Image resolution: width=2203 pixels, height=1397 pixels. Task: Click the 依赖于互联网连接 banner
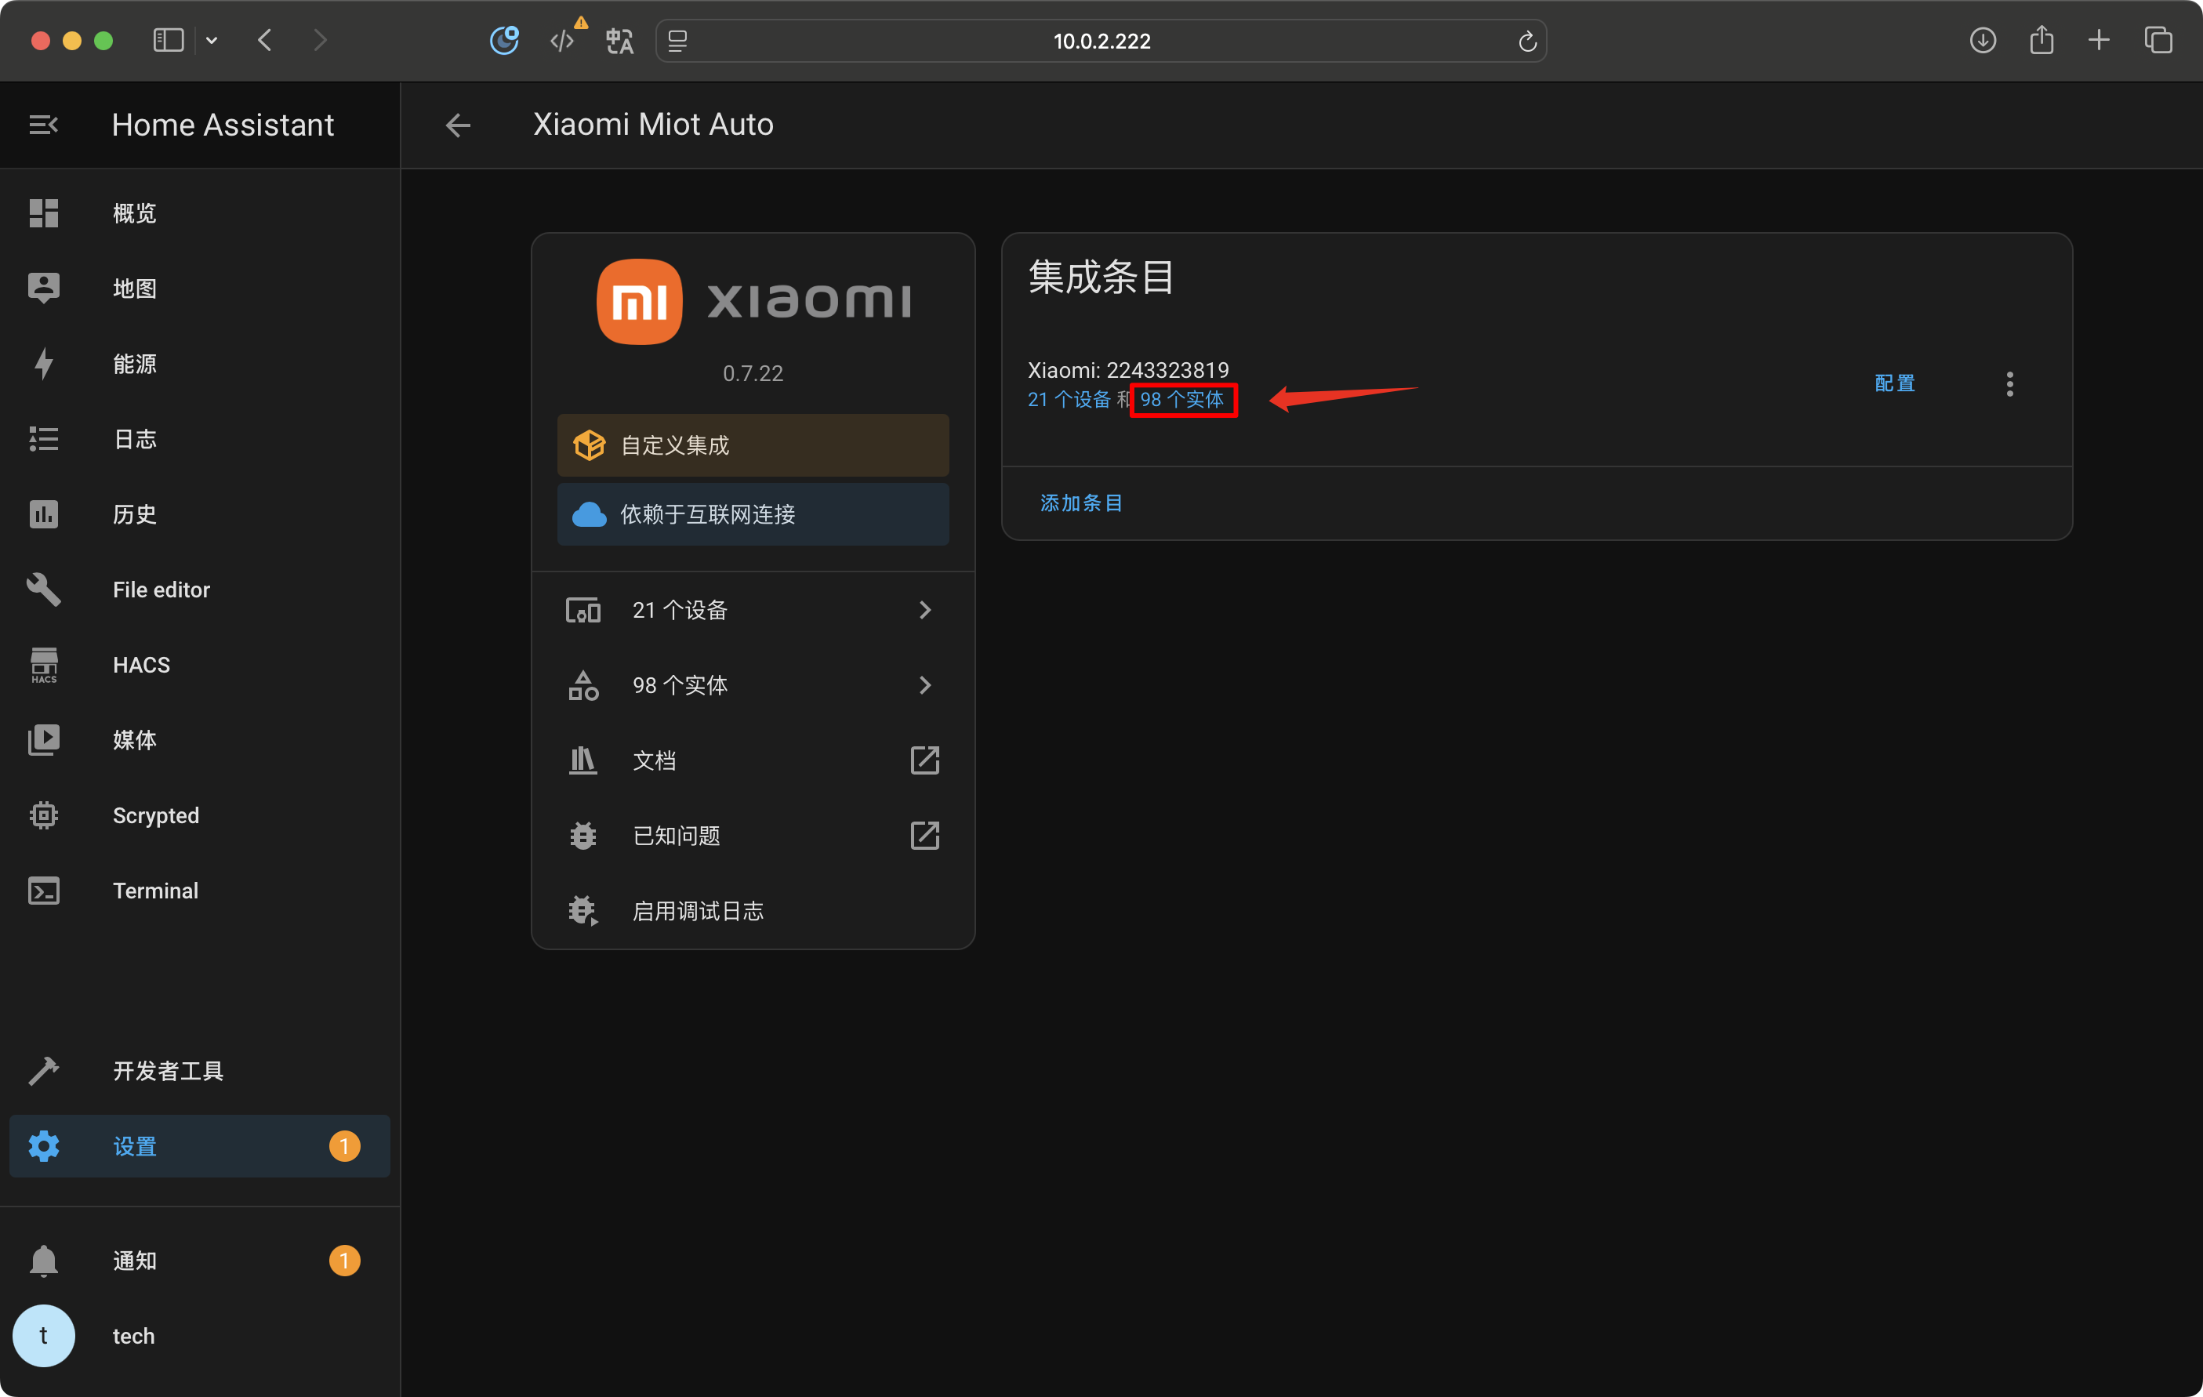coord(753,514)
